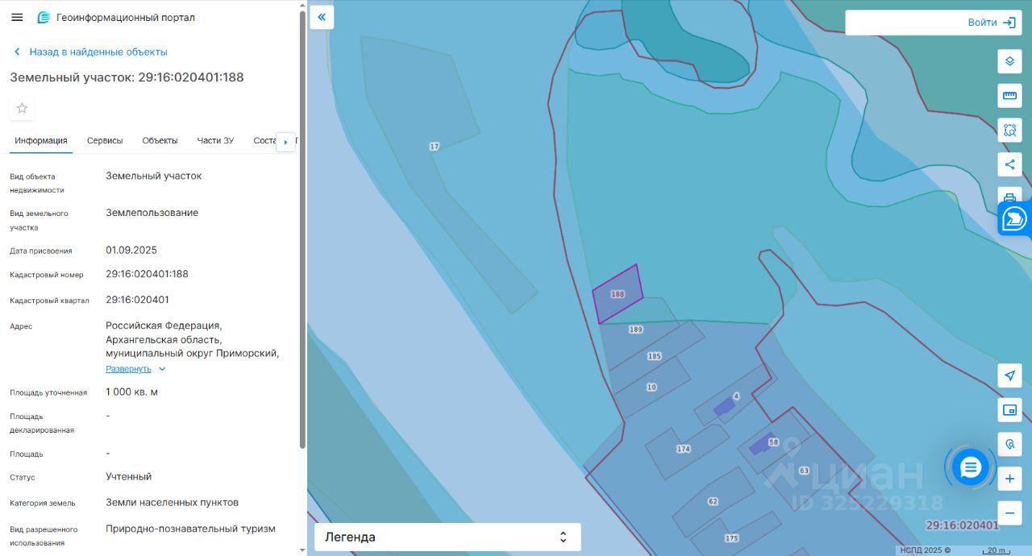
Task: Collapse the side panel with double-chevron
Action: click(x=322, y=17)
